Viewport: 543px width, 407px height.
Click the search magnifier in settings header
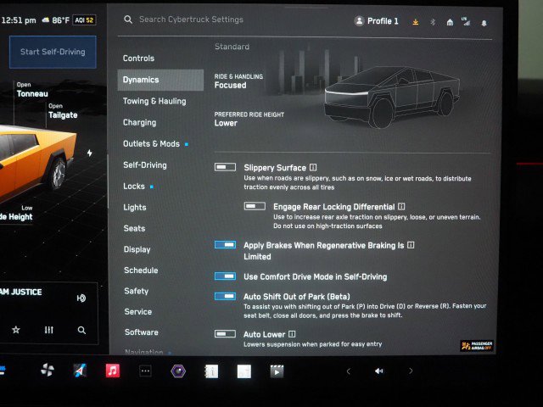[128, 20]
